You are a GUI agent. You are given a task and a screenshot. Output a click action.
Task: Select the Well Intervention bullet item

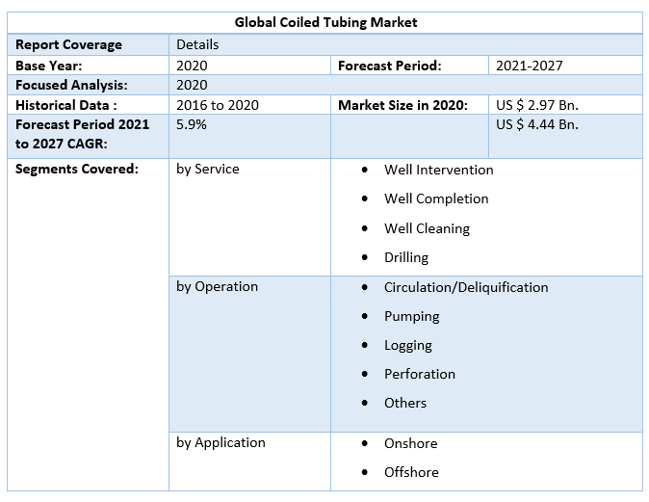438,170
